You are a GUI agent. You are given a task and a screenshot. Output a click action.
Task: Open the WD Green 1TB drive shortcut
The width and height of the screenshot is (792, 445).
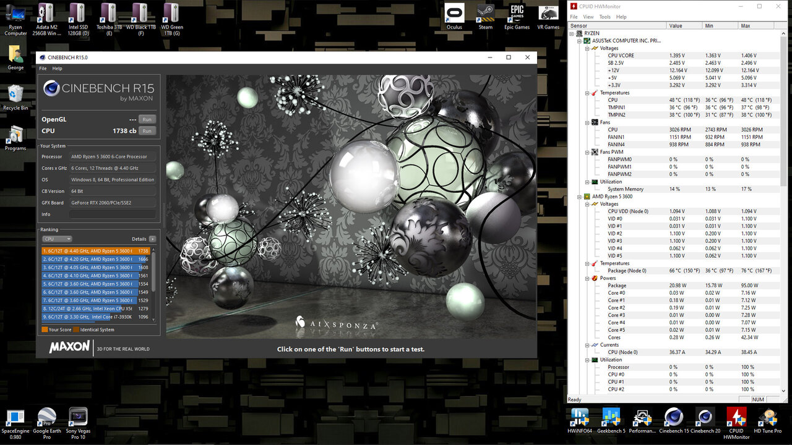(172, 20)
